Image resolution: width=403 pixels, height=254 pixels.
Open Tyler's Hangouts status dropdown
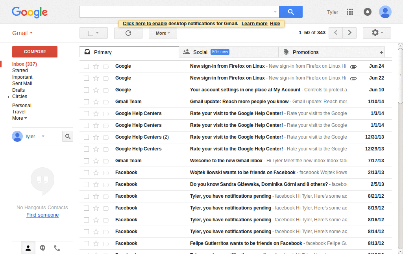[x=43, y=136]
